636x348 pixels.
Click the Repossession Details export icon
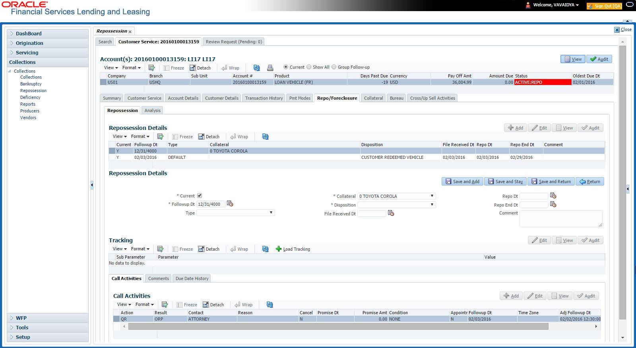pyautogui.click(x=160, y=137)
